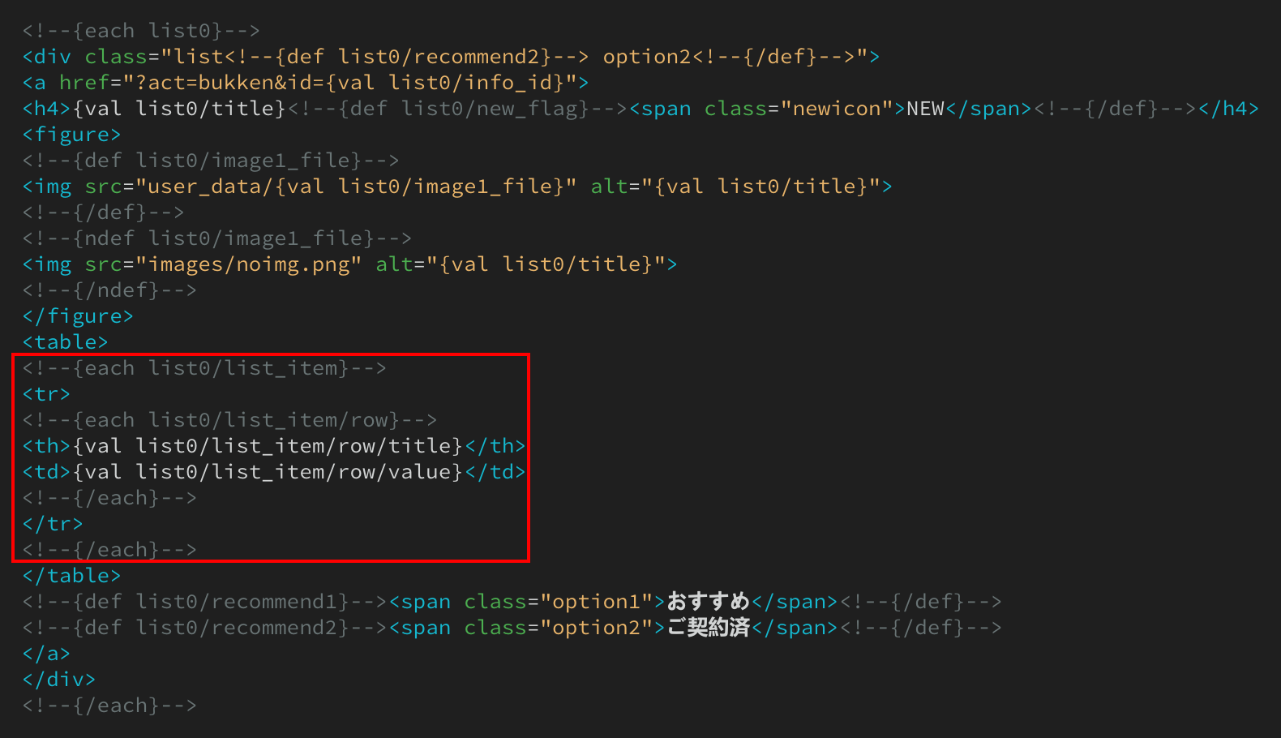The image size is (1281, 738).
Task: Click the anchor href "?act=bukken" line
Action: [305, 83]
